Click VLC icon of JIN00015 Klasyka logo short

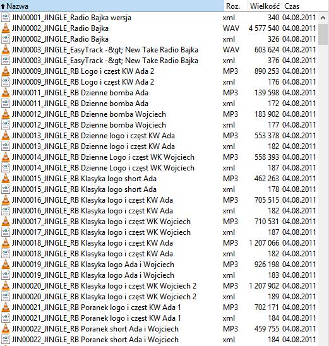tap(6, 179)
